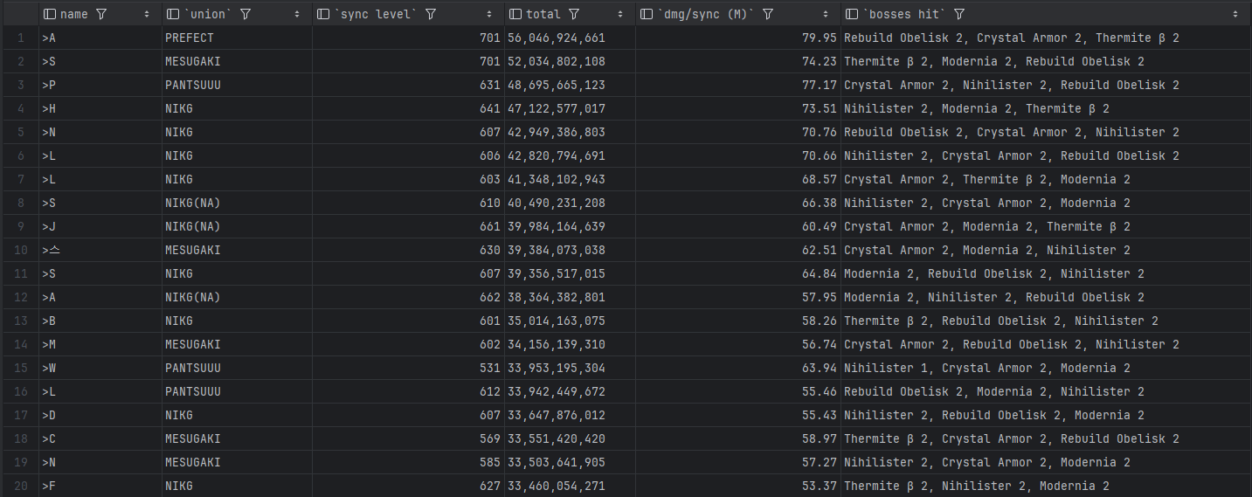
Task: Select the name cell >J
Action: coord(100,227)
